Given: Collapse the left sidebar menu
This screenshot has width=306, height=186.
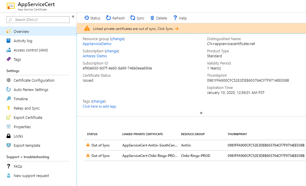Looking at the screenshot, I should tap(73, 17).
